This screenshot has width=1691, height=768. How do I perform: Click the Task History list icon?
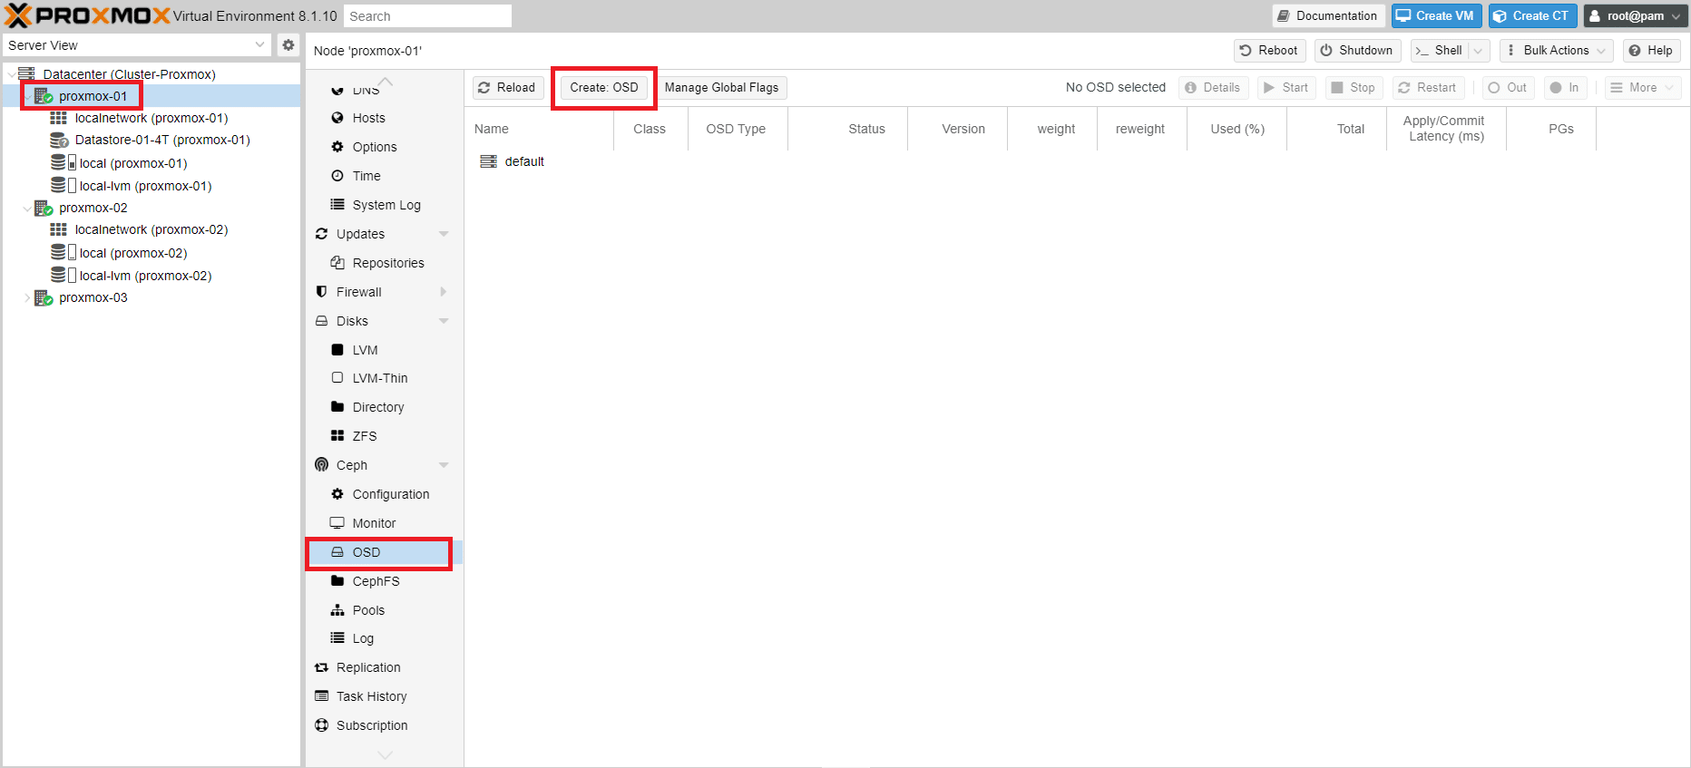(321, 696)
